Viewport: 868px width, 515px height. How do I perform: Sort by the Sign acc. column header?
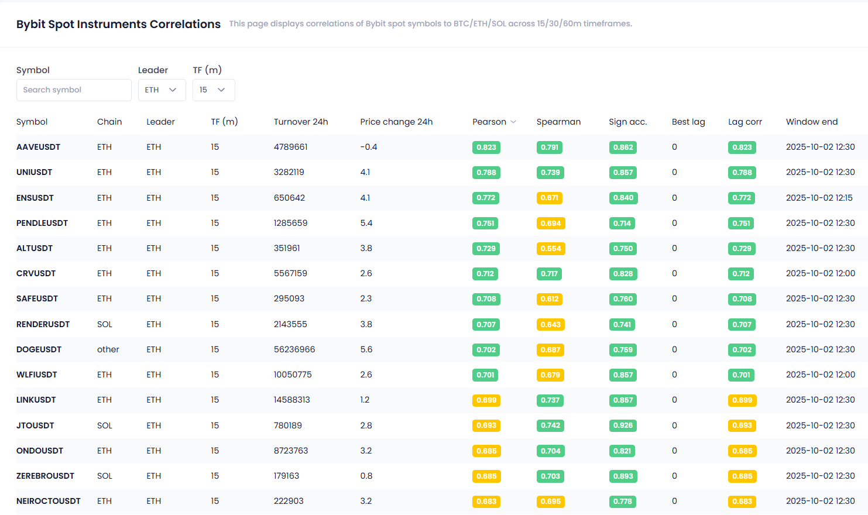[x=628, y=122]
